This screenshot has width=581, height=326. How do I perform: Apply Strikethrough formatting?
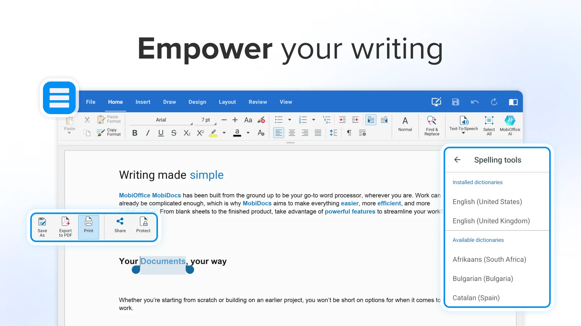click(x=174, y=133)
